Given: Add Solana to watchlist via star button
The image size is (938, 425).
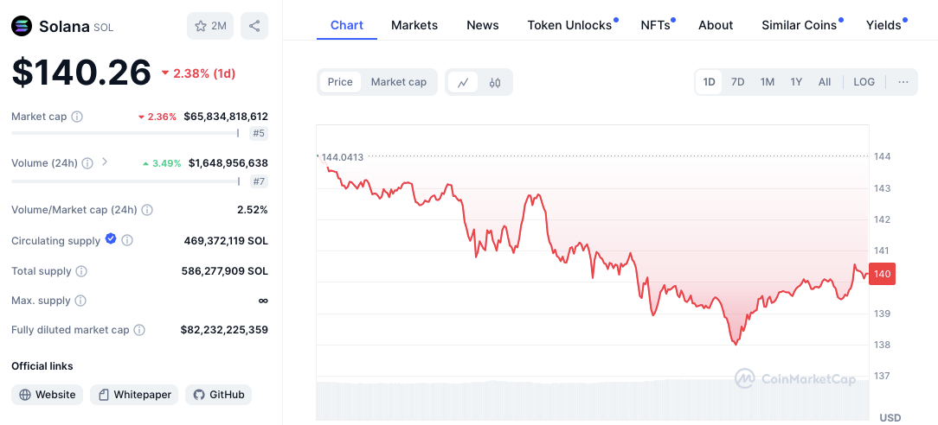Looking at the screenshot, I should [x=210, y=26].
